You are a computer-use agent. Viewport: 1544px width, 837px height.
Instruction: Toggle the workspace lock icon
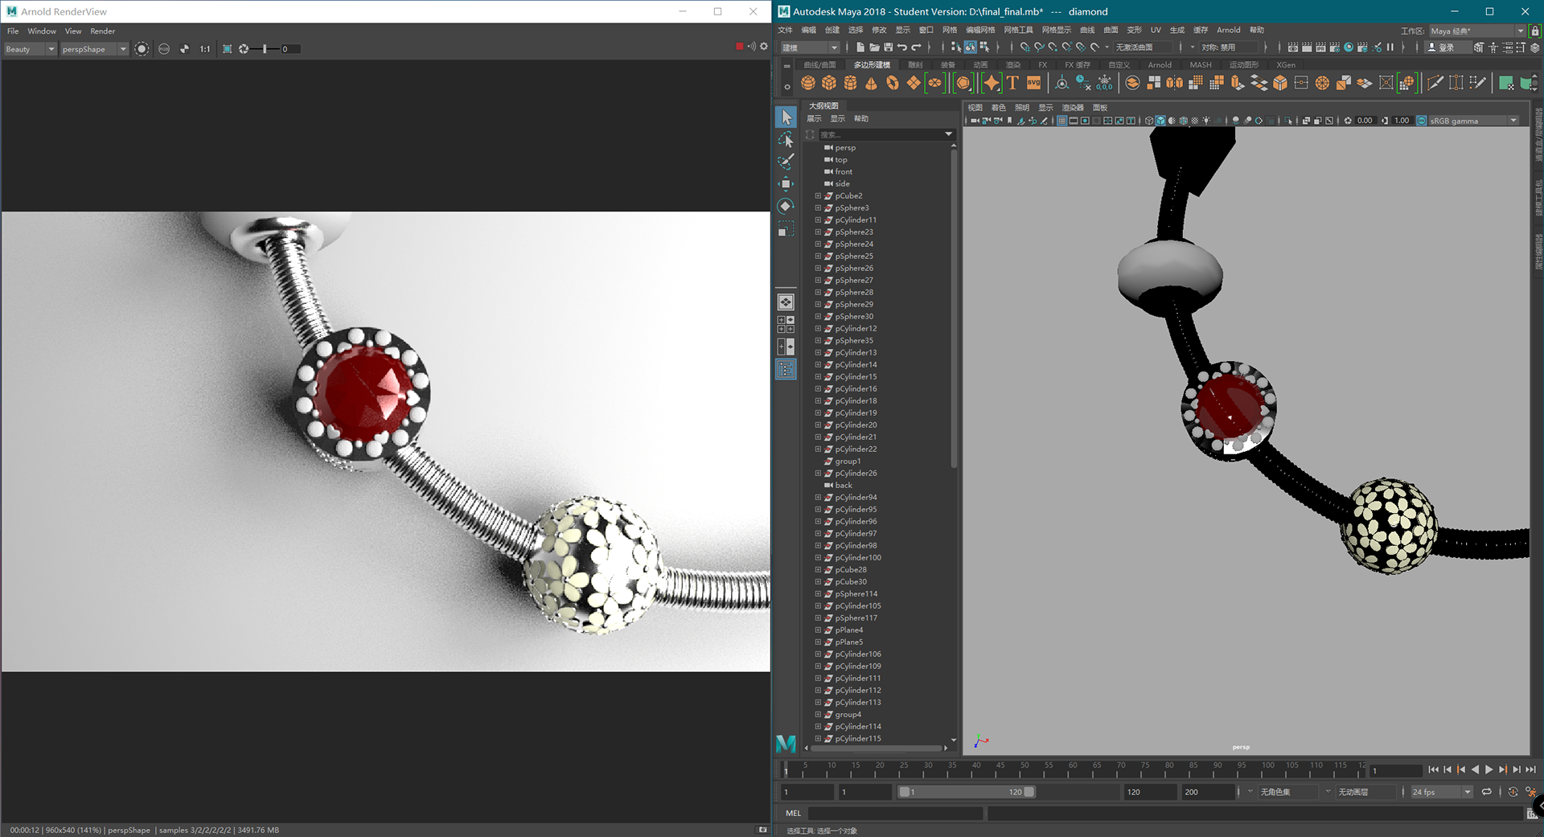click(1535, 31)
